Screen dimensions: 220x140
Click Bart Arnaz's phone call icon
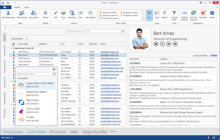tap(162, 44)
